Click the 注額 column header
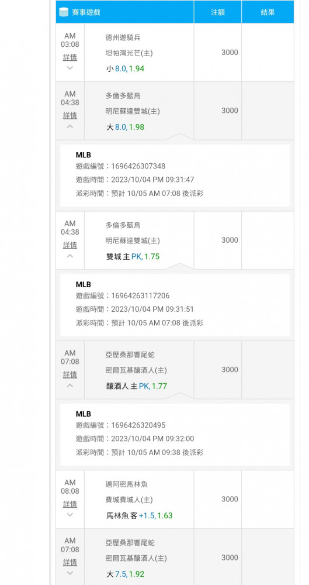Viewport: 309px width, 585px height. pos(218,12)
